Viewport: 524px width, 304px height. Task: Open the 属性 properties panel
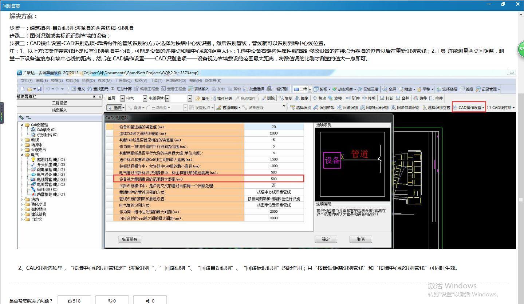coord(202,98)
